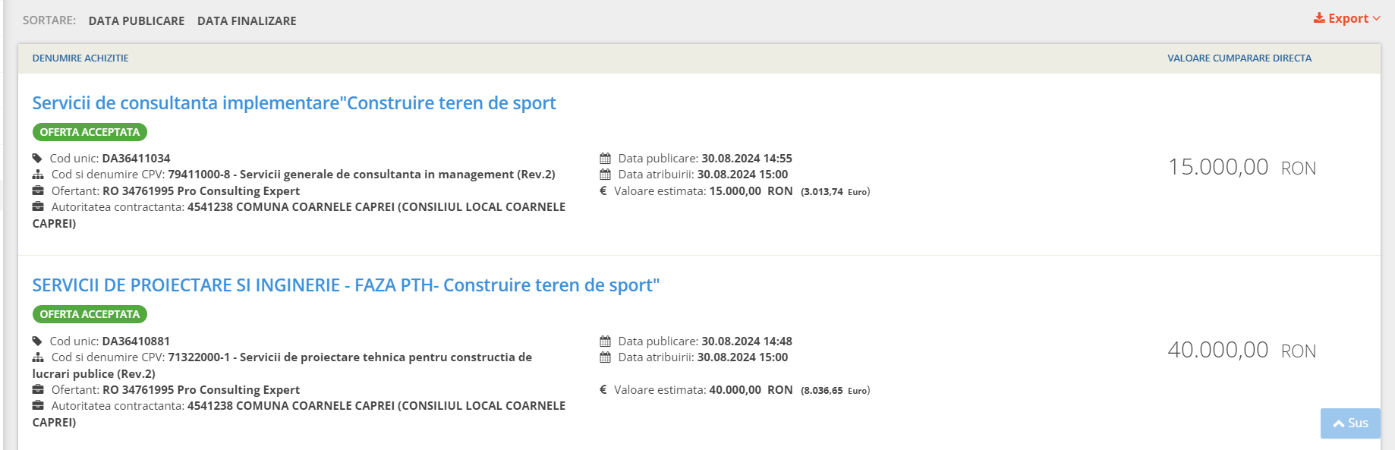1395x450 pixels.
Task: Click CPV text 71322000-1 Servicii de proiectare tehnica
Action: (x=282, y=366)
